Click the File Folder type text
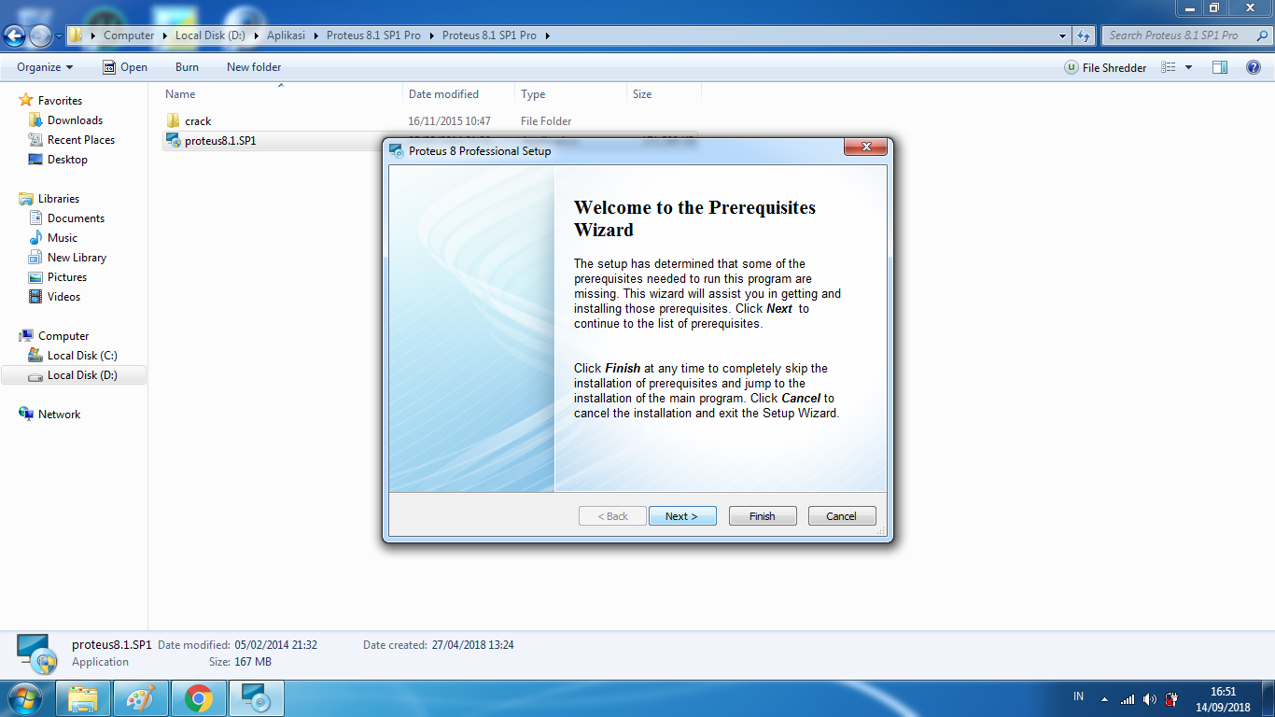Image resolution: width=1275 pixels, height=717 pixels. [546, 121]
